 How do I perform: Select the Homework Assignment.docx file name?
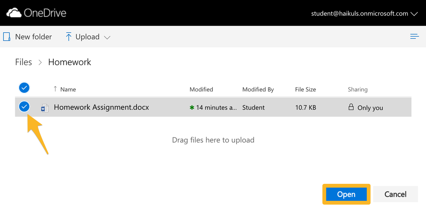click(x=101, y=107)
